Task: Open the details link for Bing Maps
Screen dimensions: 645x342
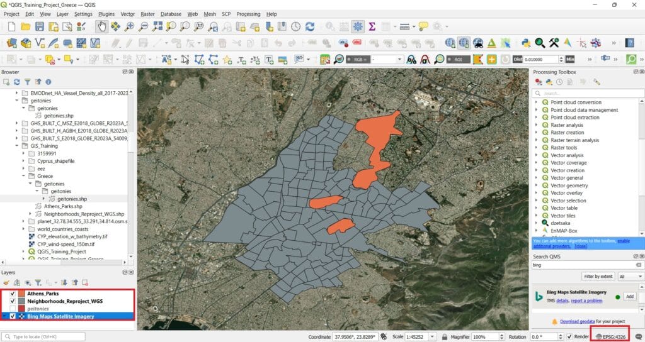Action: click(562, 301)
